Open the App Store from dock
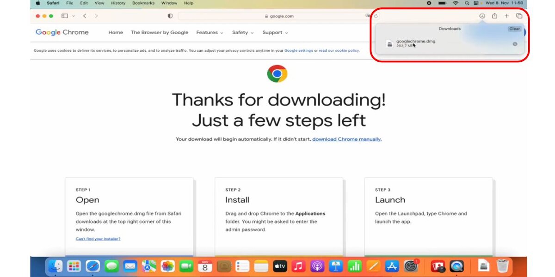 point(392,266)
